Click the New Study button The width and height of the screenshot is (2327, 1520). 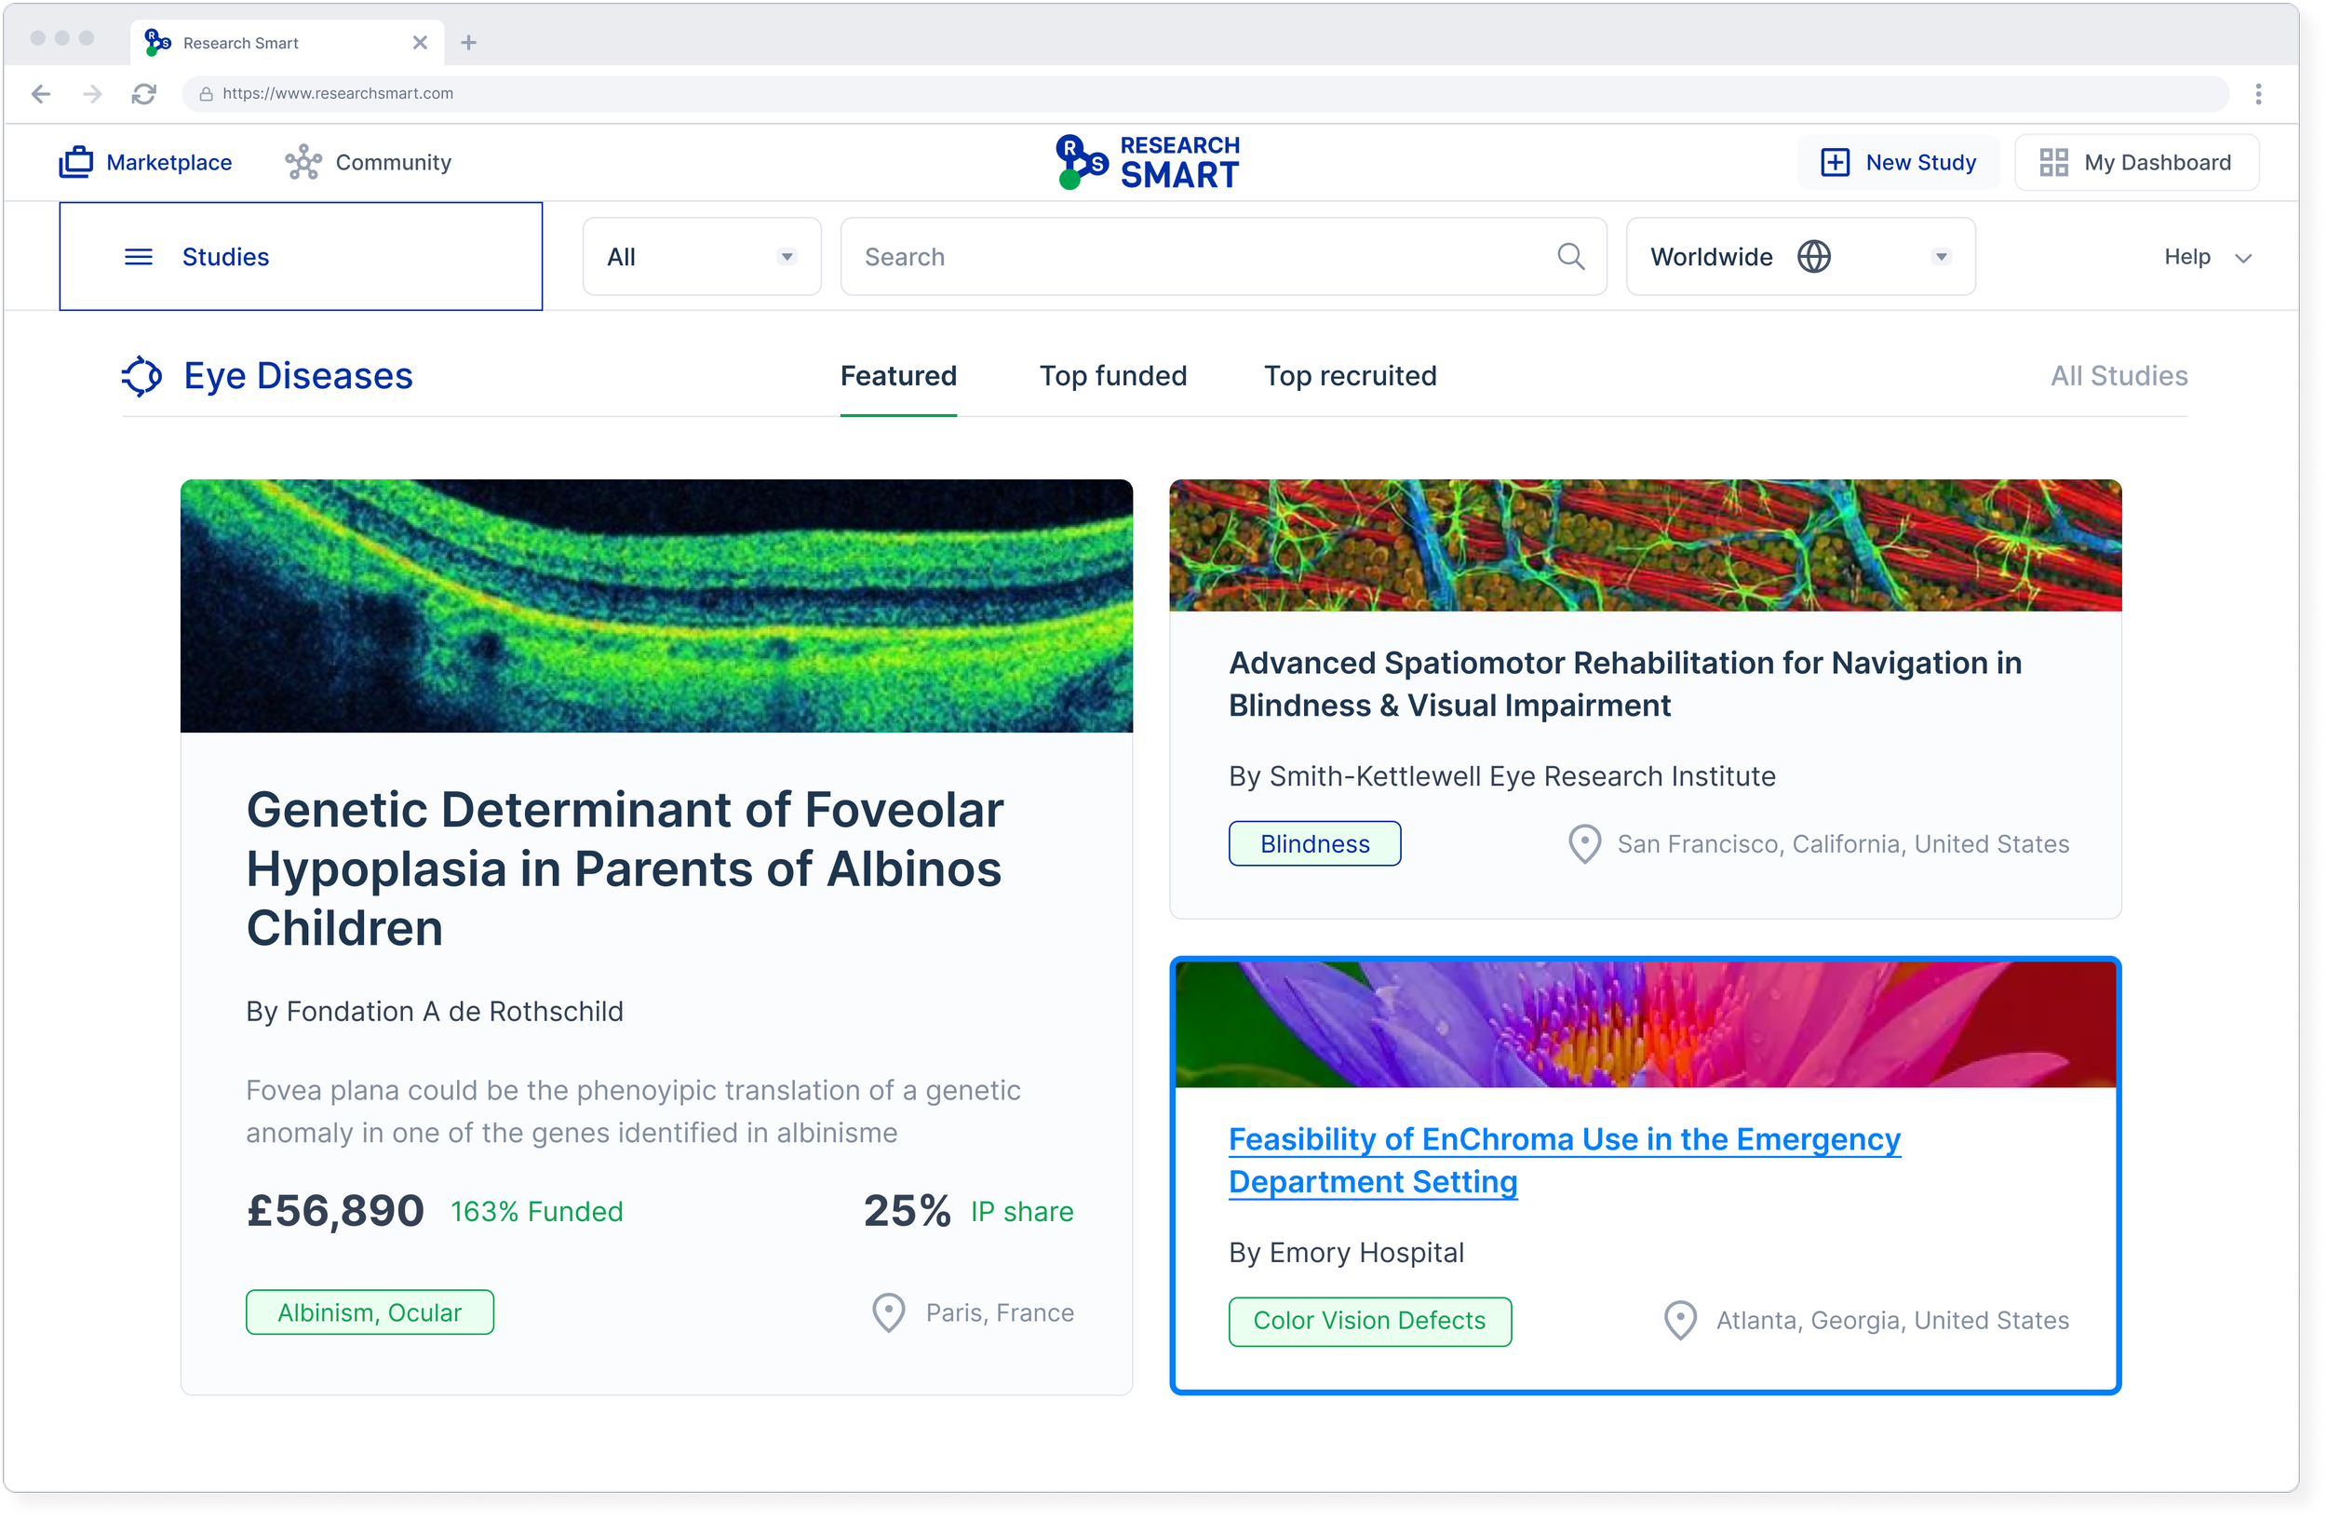coord(1898,162)
